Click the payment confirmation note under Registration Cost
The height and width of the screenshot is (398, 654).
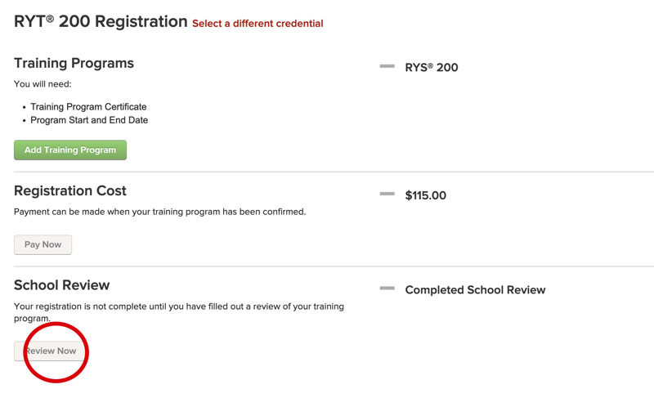click(159, 212)
